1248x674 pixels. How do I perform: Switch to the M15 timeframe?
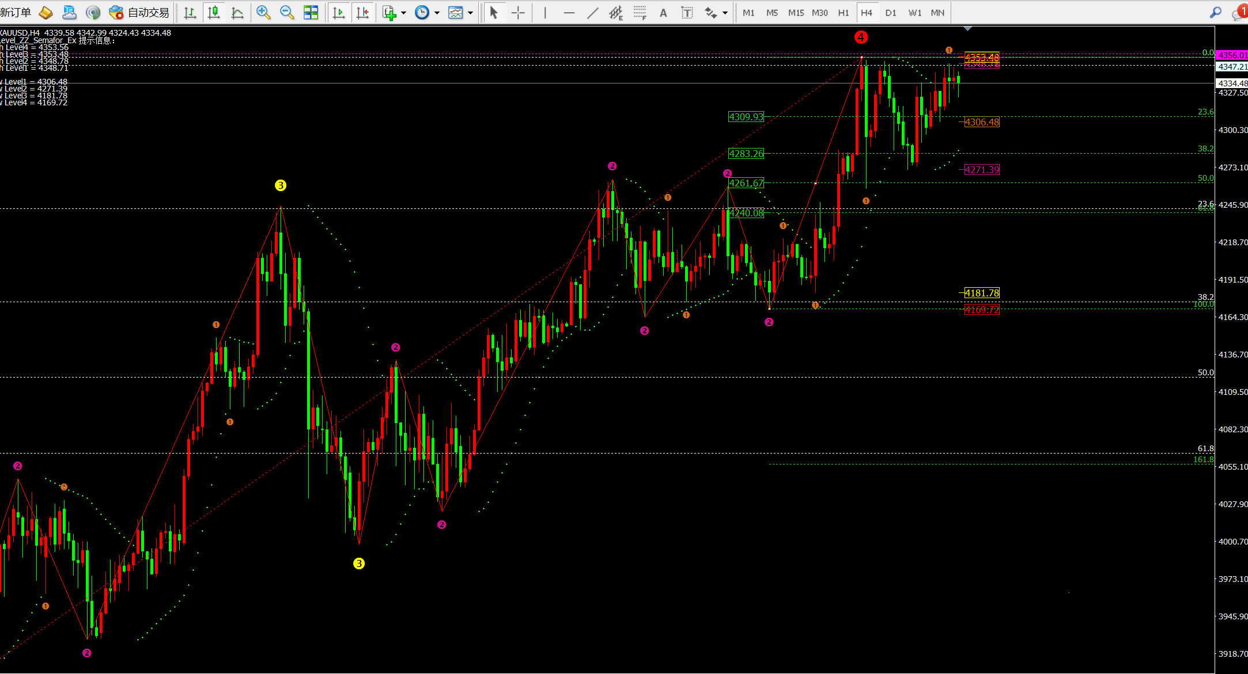pyautogui.click(x=796, y=13)
